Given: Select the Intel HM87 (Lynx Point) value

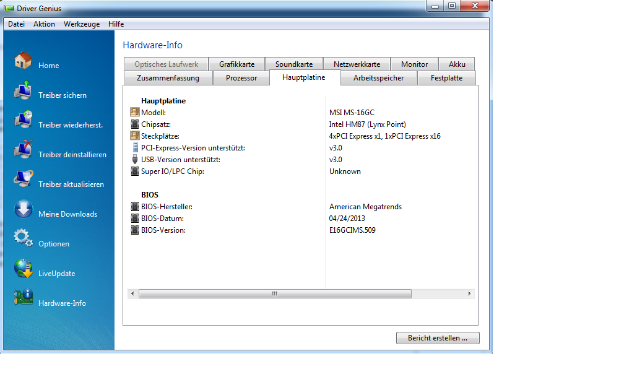Looking at the screenshot, I should pos(367,124).
